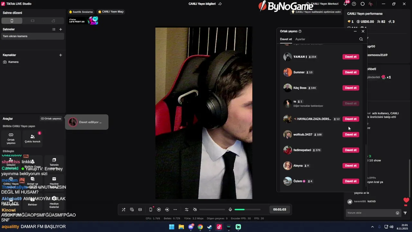Select portrait phone layout in Sahne düzeni
This screenshot has height=232, width=412.
coord(12,21)
